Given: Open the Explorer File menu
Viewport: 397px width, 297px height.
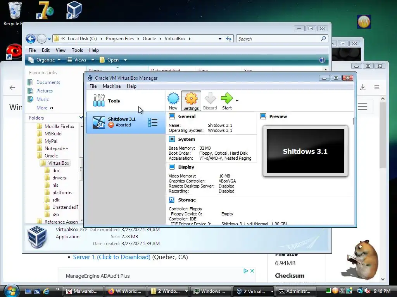Looking at the screenshot, I should [32, 50].
